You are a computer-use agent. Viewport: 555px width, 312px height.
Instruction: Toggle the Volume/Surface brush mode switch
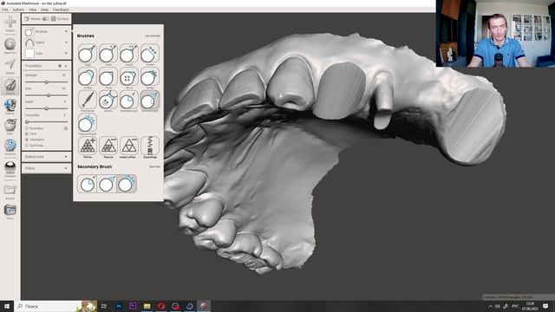(46, 19)
